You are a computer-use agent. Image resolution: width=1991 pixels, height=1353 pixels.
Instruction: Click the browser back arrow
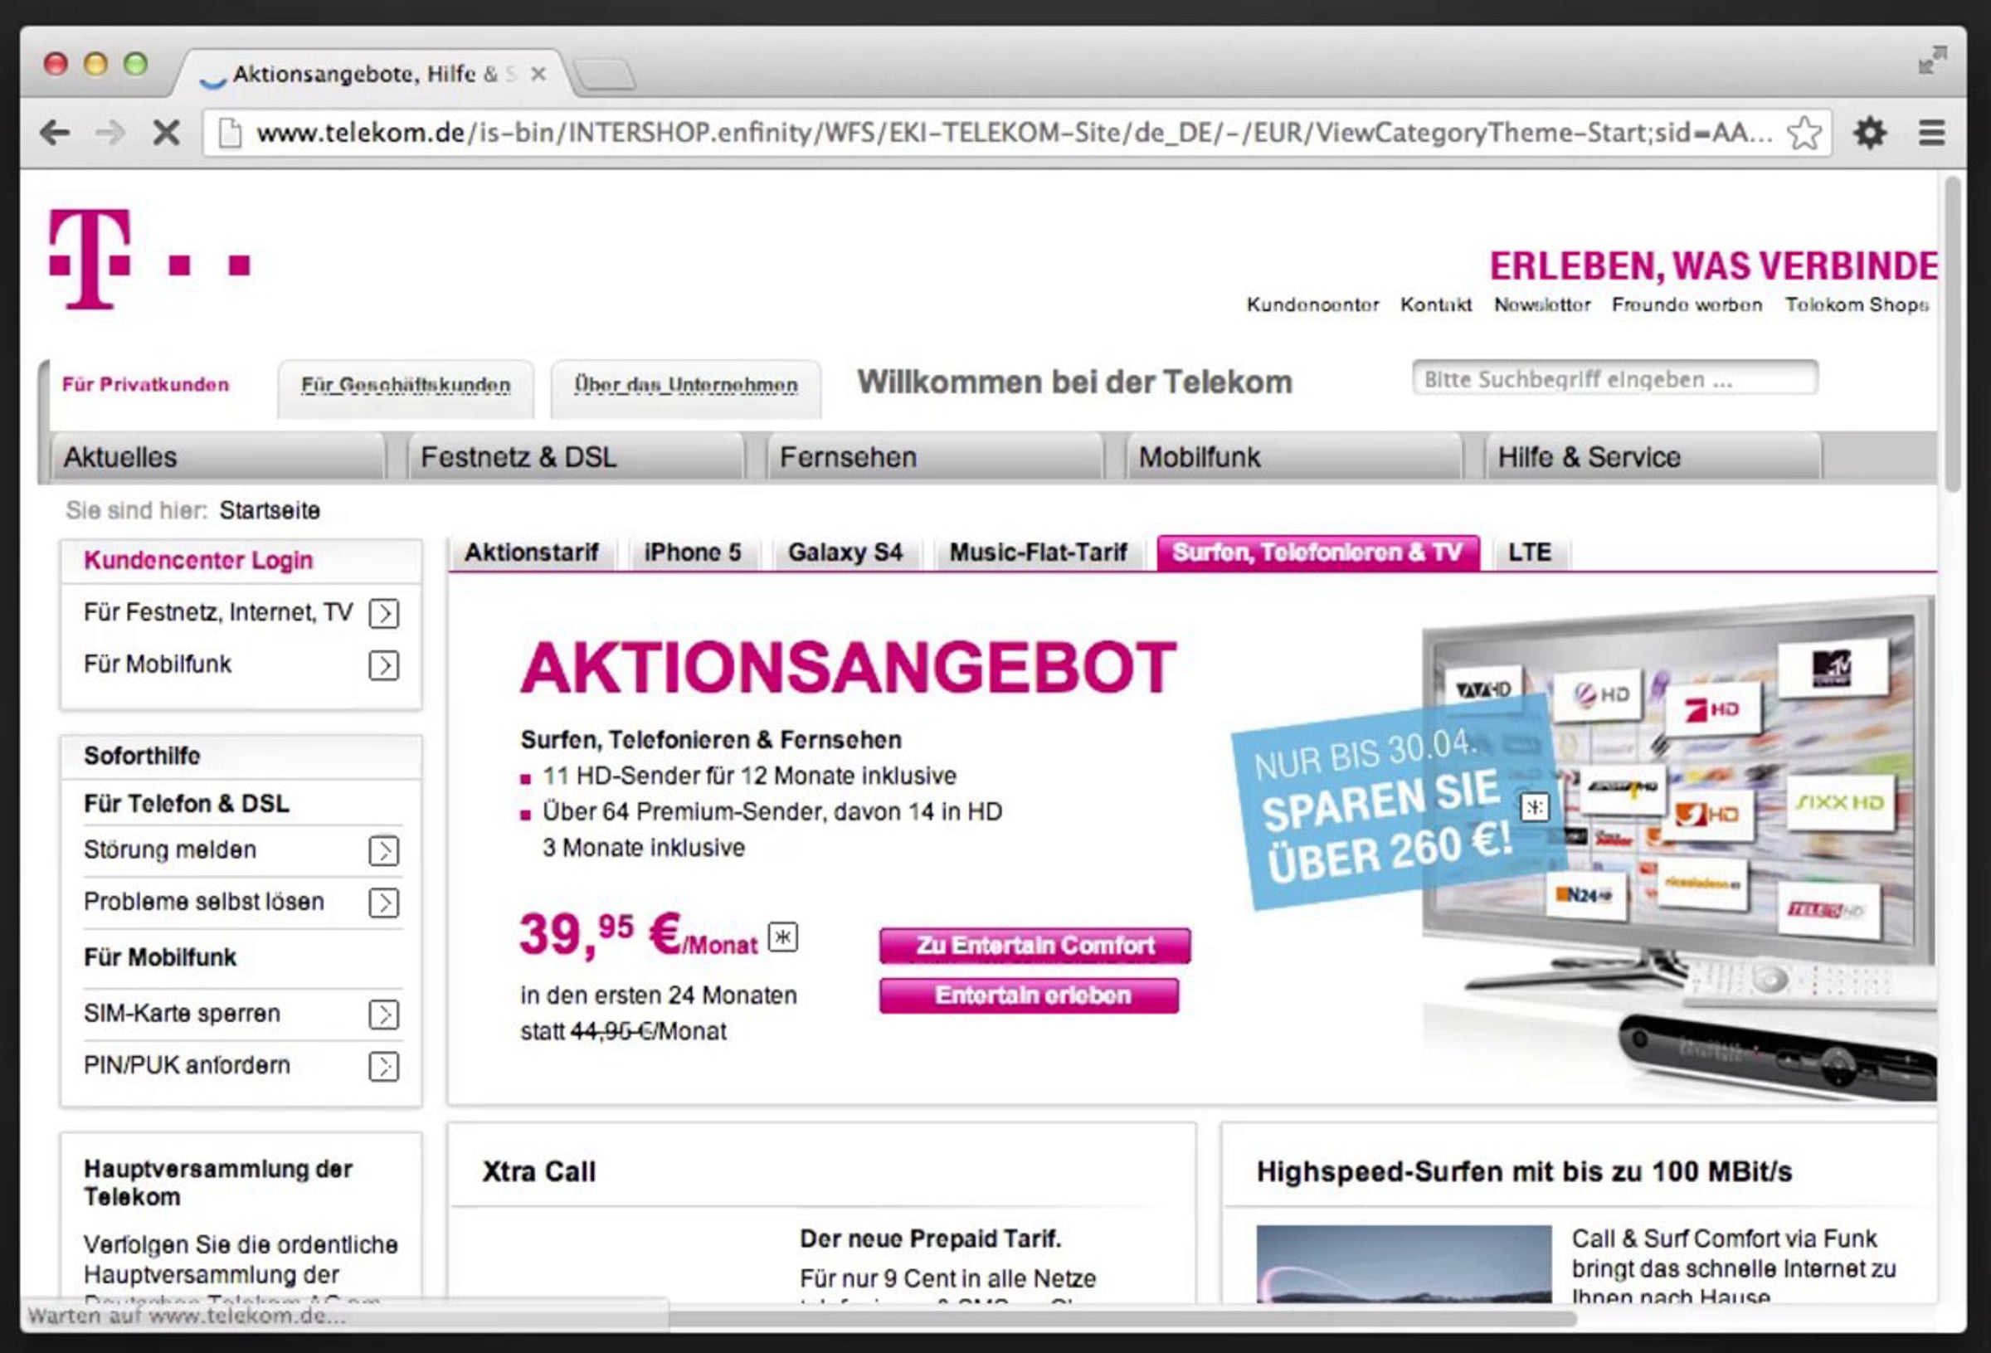point(55,133)
